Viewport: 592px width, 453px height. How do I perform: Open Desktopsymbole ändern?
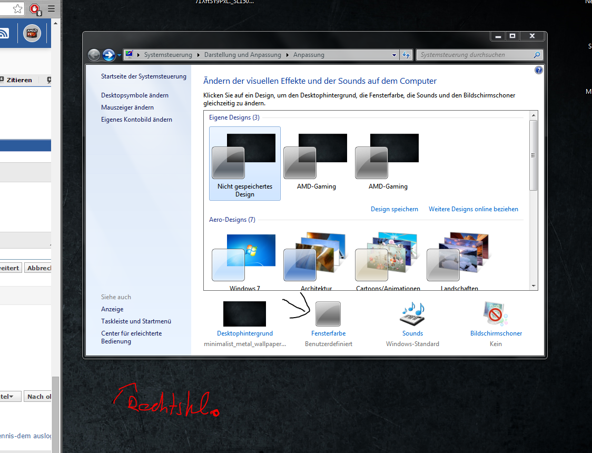tap(135, 95)
